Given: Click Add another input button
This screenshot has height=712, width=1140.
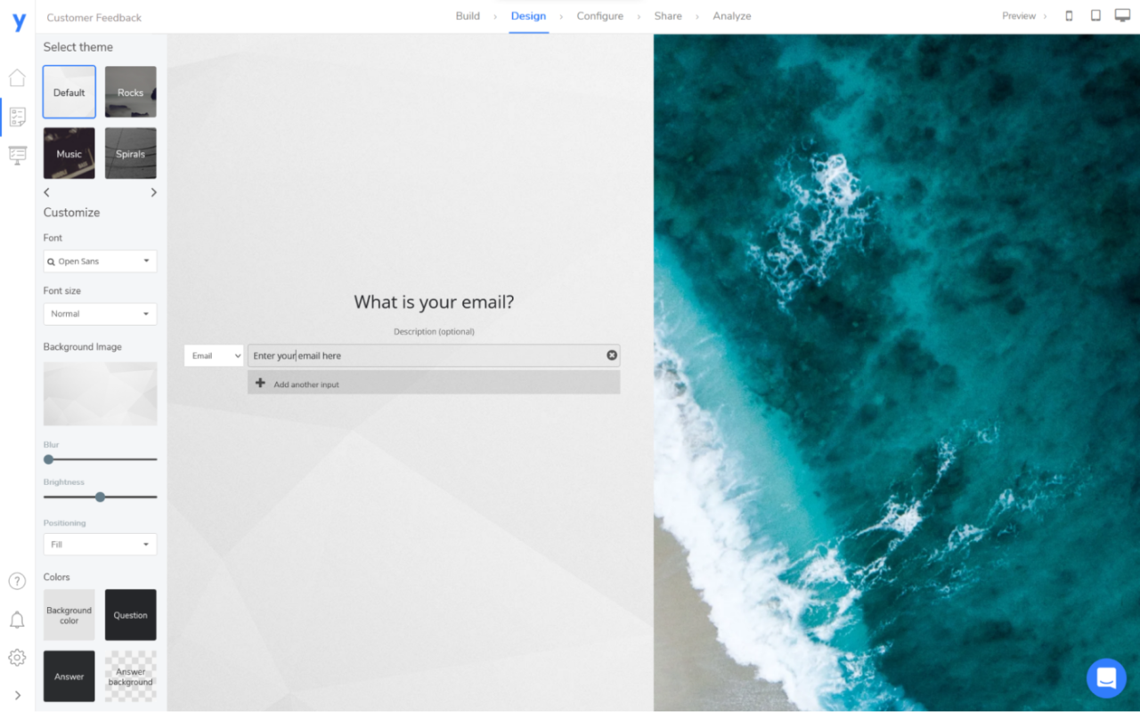Looking at the screenshot, I should 434,384.
